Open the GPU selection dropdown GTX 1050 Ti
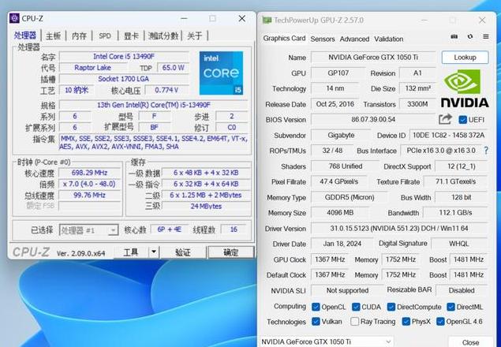 pos(327,341)
